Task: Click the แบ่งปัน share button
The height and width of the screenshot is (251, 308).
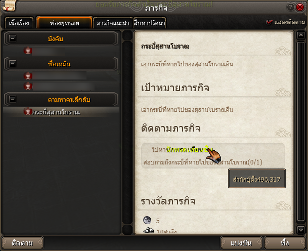Action: tap(241, 243)
